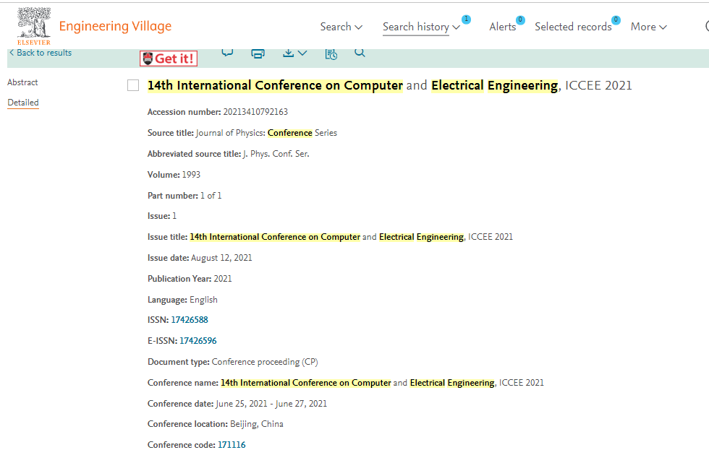
Task: Click Document type Conference proceeding (CP)
Action: pos(265,362)
